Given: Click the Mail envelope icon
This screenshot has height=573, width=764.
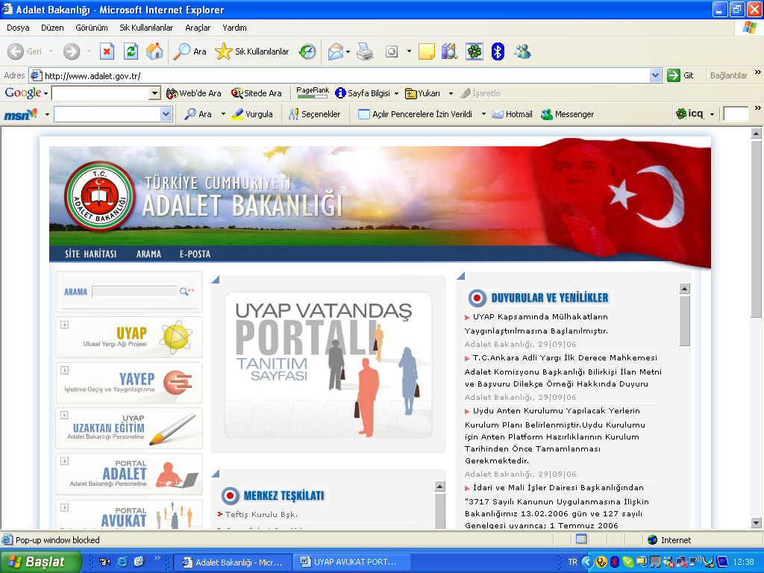Looking at the screenshot, I should point(335,51).
